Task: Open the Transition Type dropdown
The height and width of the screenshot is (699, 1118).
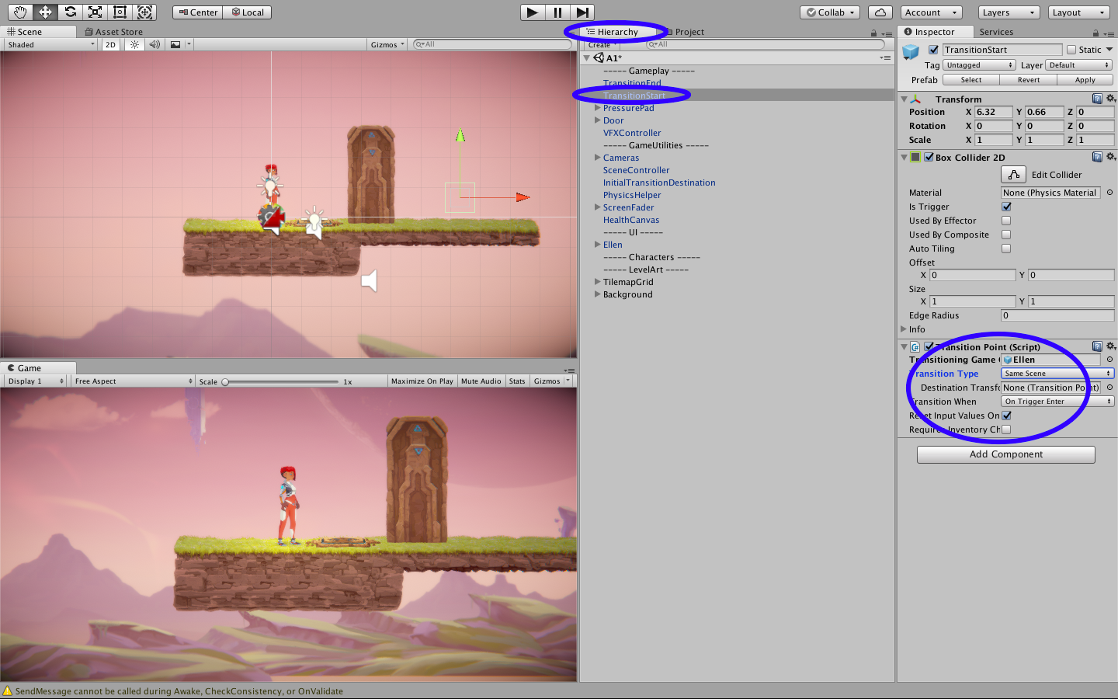Action: point(1057,374)
